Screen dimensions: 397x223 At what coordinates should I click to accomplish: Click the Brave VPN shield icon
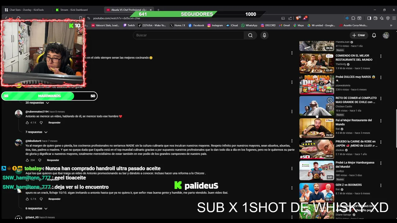[388, 18]
